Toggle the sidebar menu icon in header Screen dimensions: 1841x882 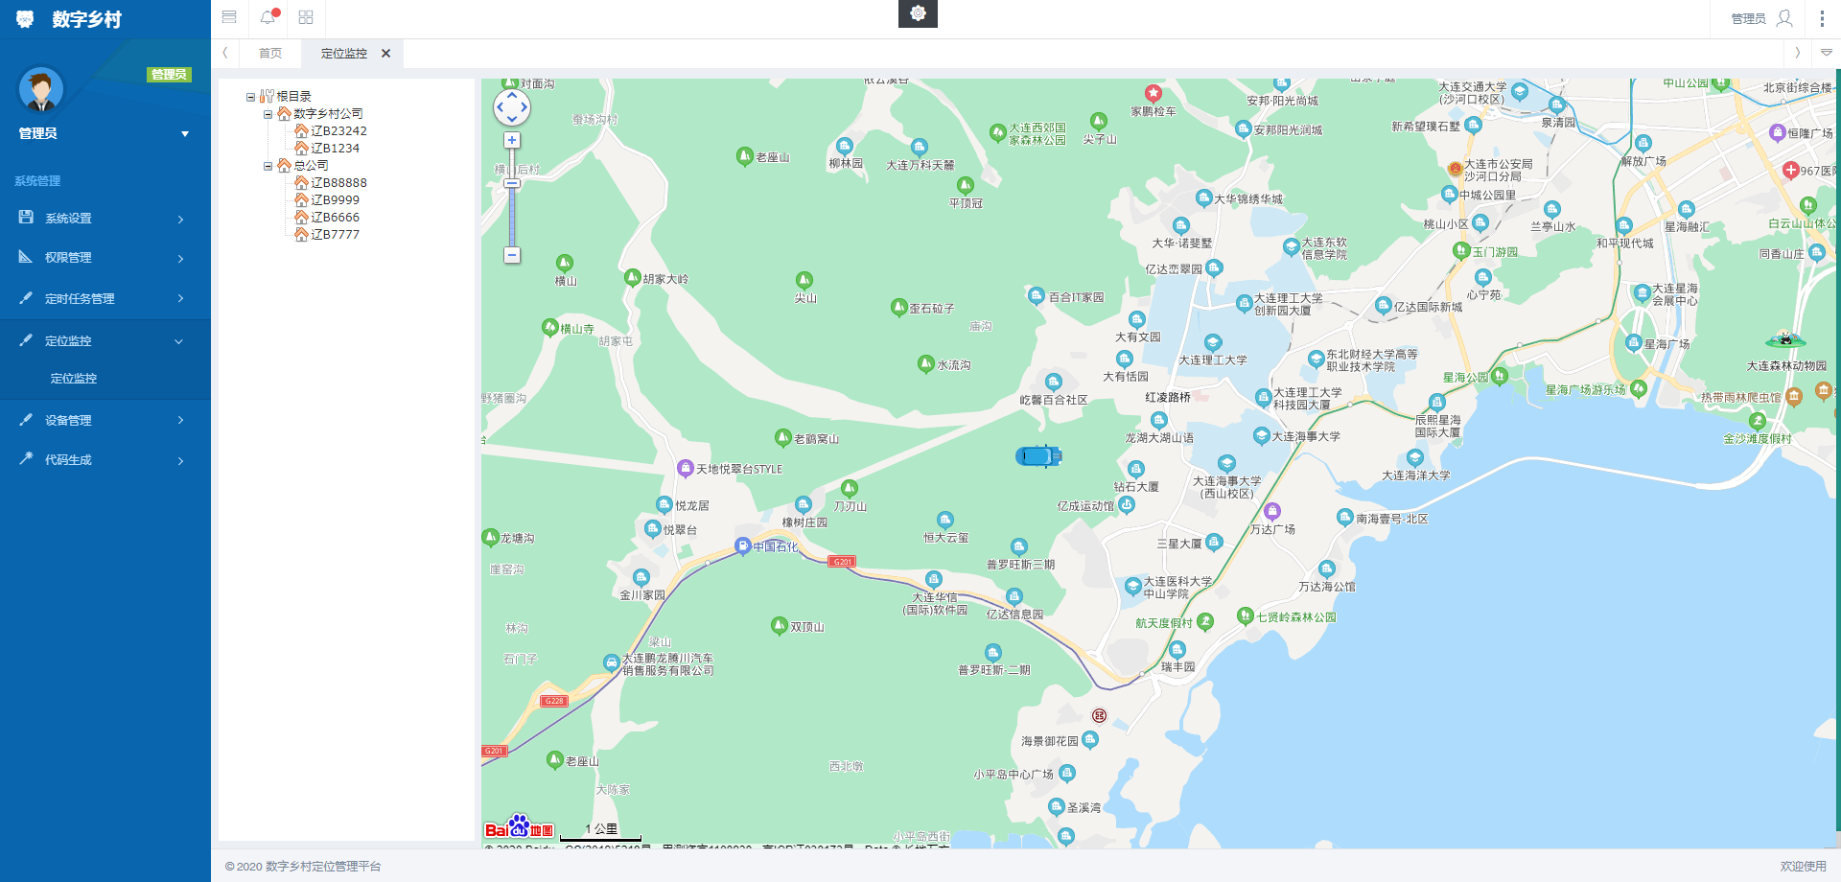coord(229,17)
